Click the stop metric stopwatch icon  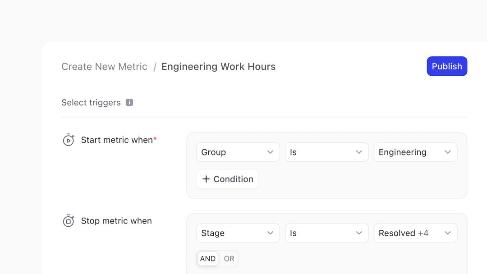[69, 221]
